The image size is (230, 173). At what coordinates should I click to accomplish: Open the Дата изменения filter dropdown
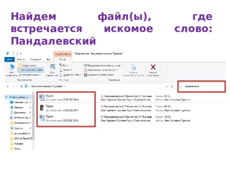52,71
